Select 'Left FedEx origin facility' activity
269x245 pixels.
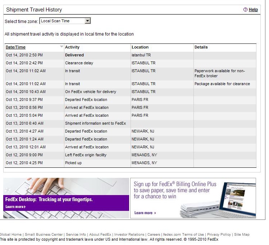pos(86,155)
